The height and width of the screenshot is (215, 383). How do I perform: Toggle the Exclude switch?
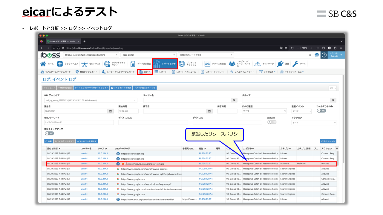pyautogui.click(x=272, y=122)
